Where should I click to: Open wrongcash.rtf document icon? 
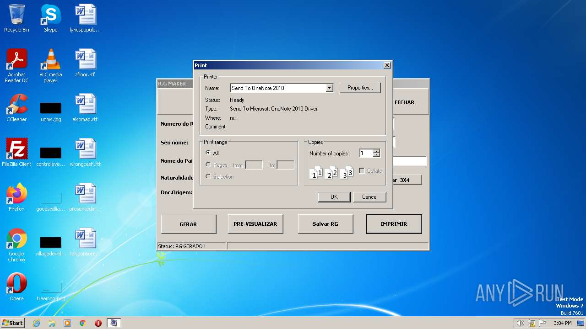[x=85, y=153]
